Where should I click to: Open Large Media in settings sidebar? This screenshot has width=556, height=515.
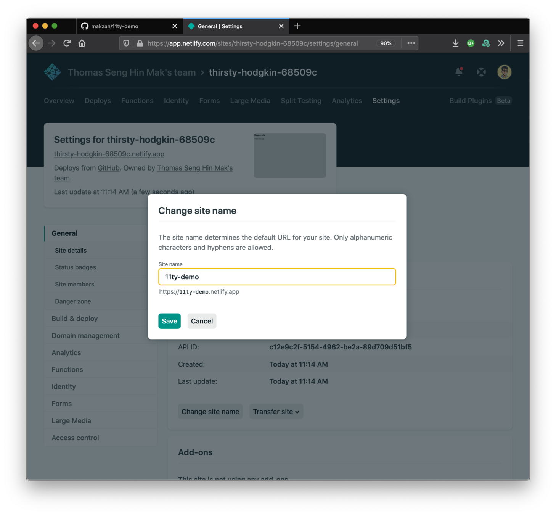pos(71,421)
